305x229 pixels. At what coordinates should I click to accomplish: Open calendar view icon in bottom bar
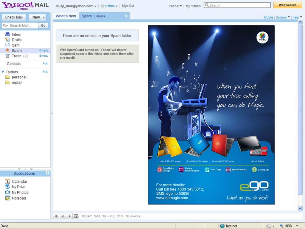(x=76, y=216)
